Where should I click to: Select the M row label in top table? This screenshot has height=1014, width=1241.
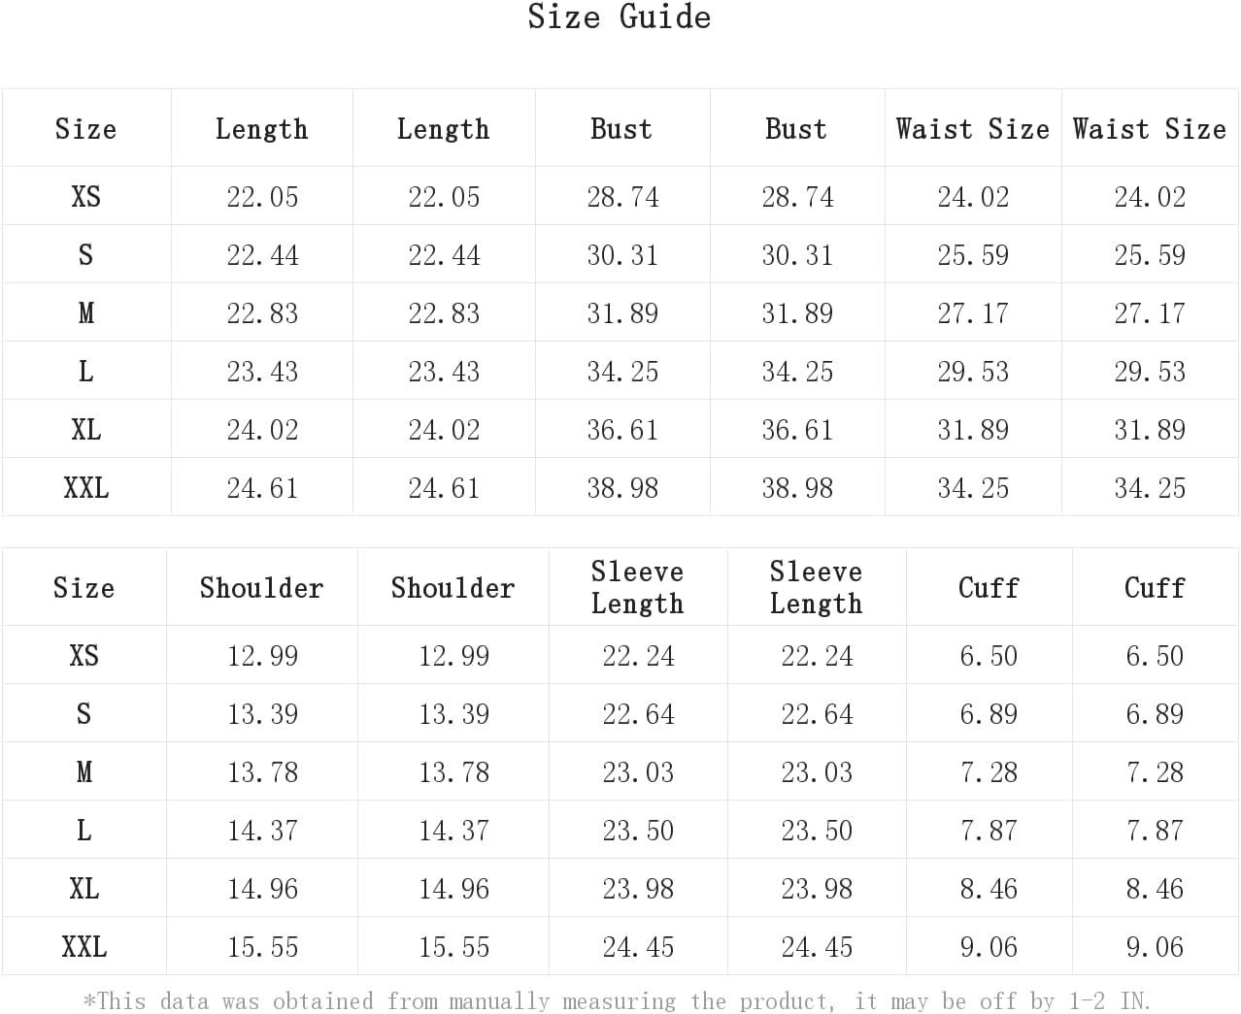click(86, 313)
